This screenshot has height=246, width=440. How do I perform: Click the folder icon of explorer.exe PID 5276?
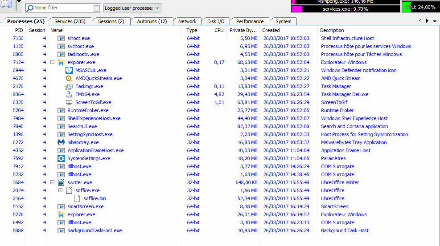[x=61, y=215]
